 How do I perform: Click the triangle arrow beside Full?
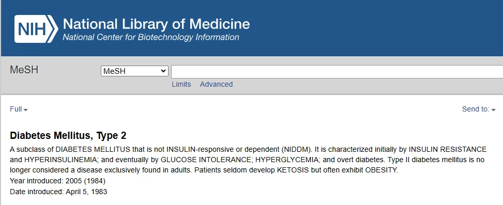26,110
